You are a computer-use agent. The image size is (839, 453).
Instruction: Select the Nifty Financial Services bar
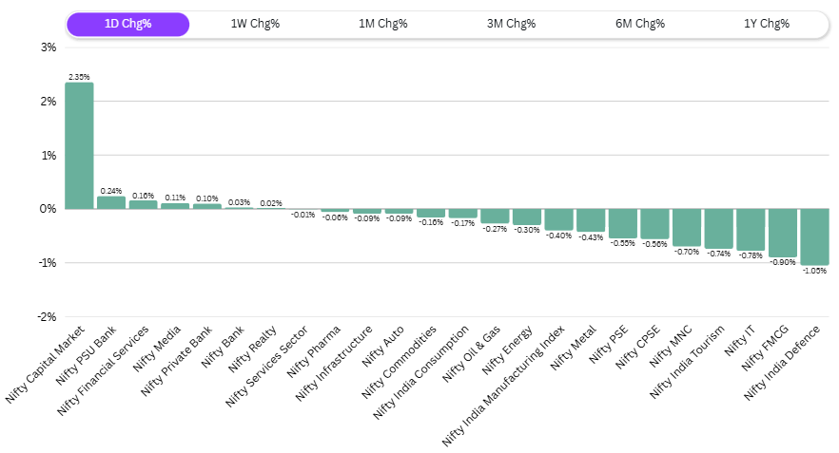click(x=144, y=204)
